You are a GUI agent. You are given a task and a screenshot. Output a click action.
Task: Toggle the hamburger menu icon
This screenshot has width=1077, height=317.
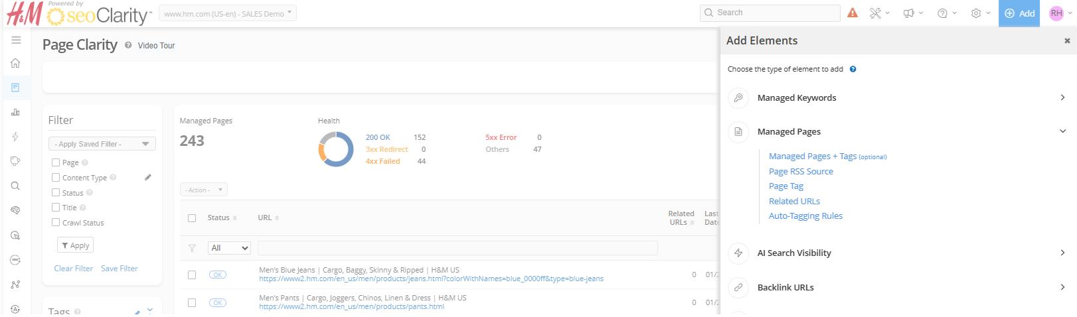tap(16, 40)
